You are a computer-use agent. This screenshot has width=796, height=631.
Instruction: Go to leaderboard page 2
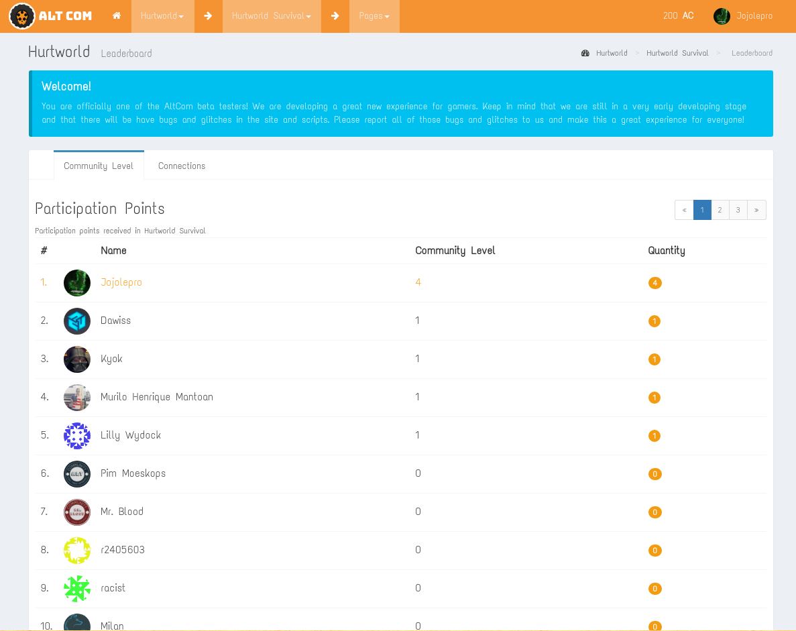pyautogui.click(x=720, y=210)
